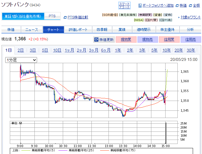Click the portfolio add document icon

coord(140,6)
